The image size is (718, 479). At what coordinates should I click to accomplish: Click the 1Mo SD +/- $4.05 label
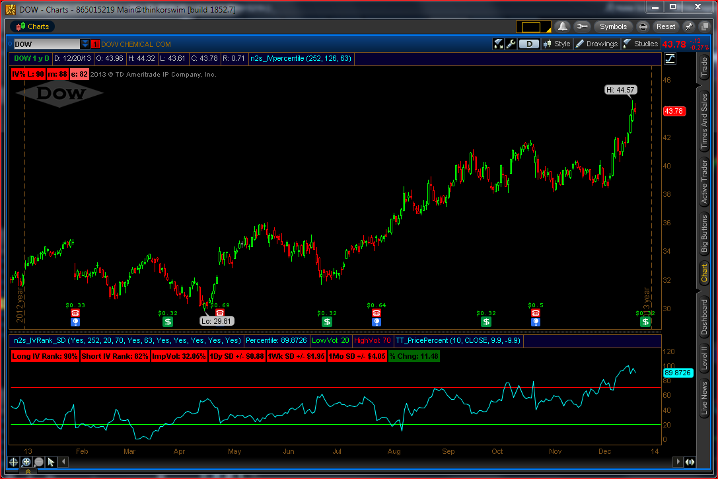point(357,356)
